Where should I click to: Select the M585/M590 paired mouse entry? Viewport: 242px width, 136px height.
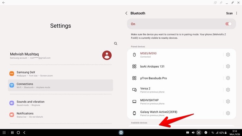(175, 55)
